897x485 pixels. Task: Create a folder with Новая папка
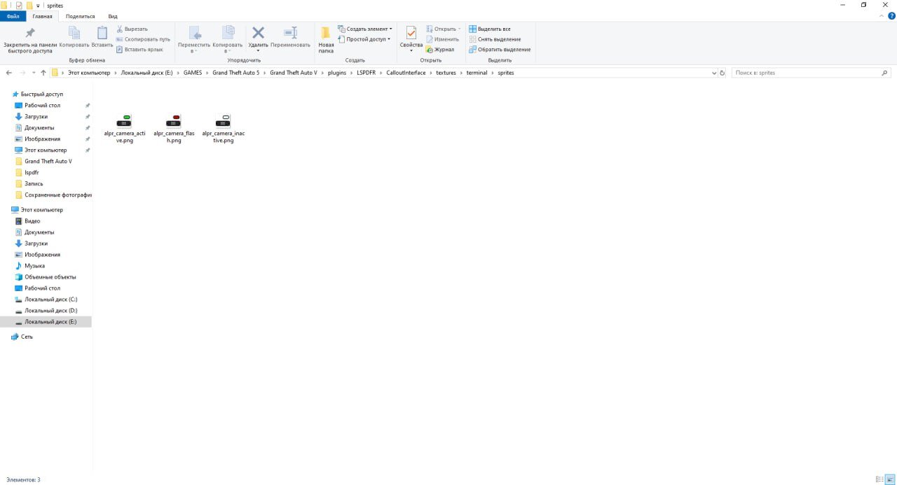326,40
